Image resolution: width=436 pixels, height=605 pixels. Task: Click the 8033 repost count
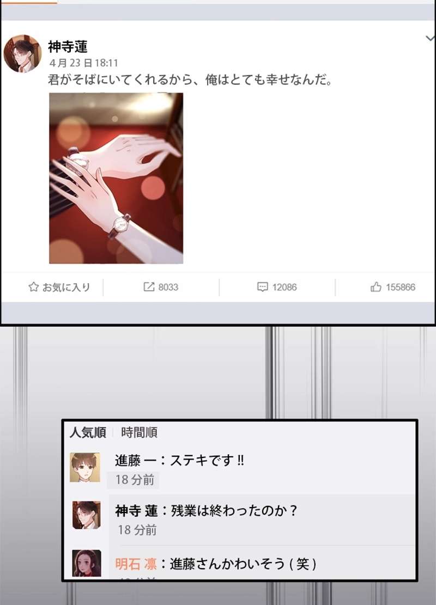pyautogui.click(x=168, y=287)
